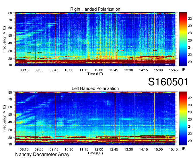195x158 pixels.
Task: Click 10:30 time tick under Right Handed plot
Action: point(69,70)
